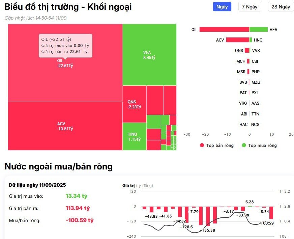Click the ACV treemap rectangle

62,126
